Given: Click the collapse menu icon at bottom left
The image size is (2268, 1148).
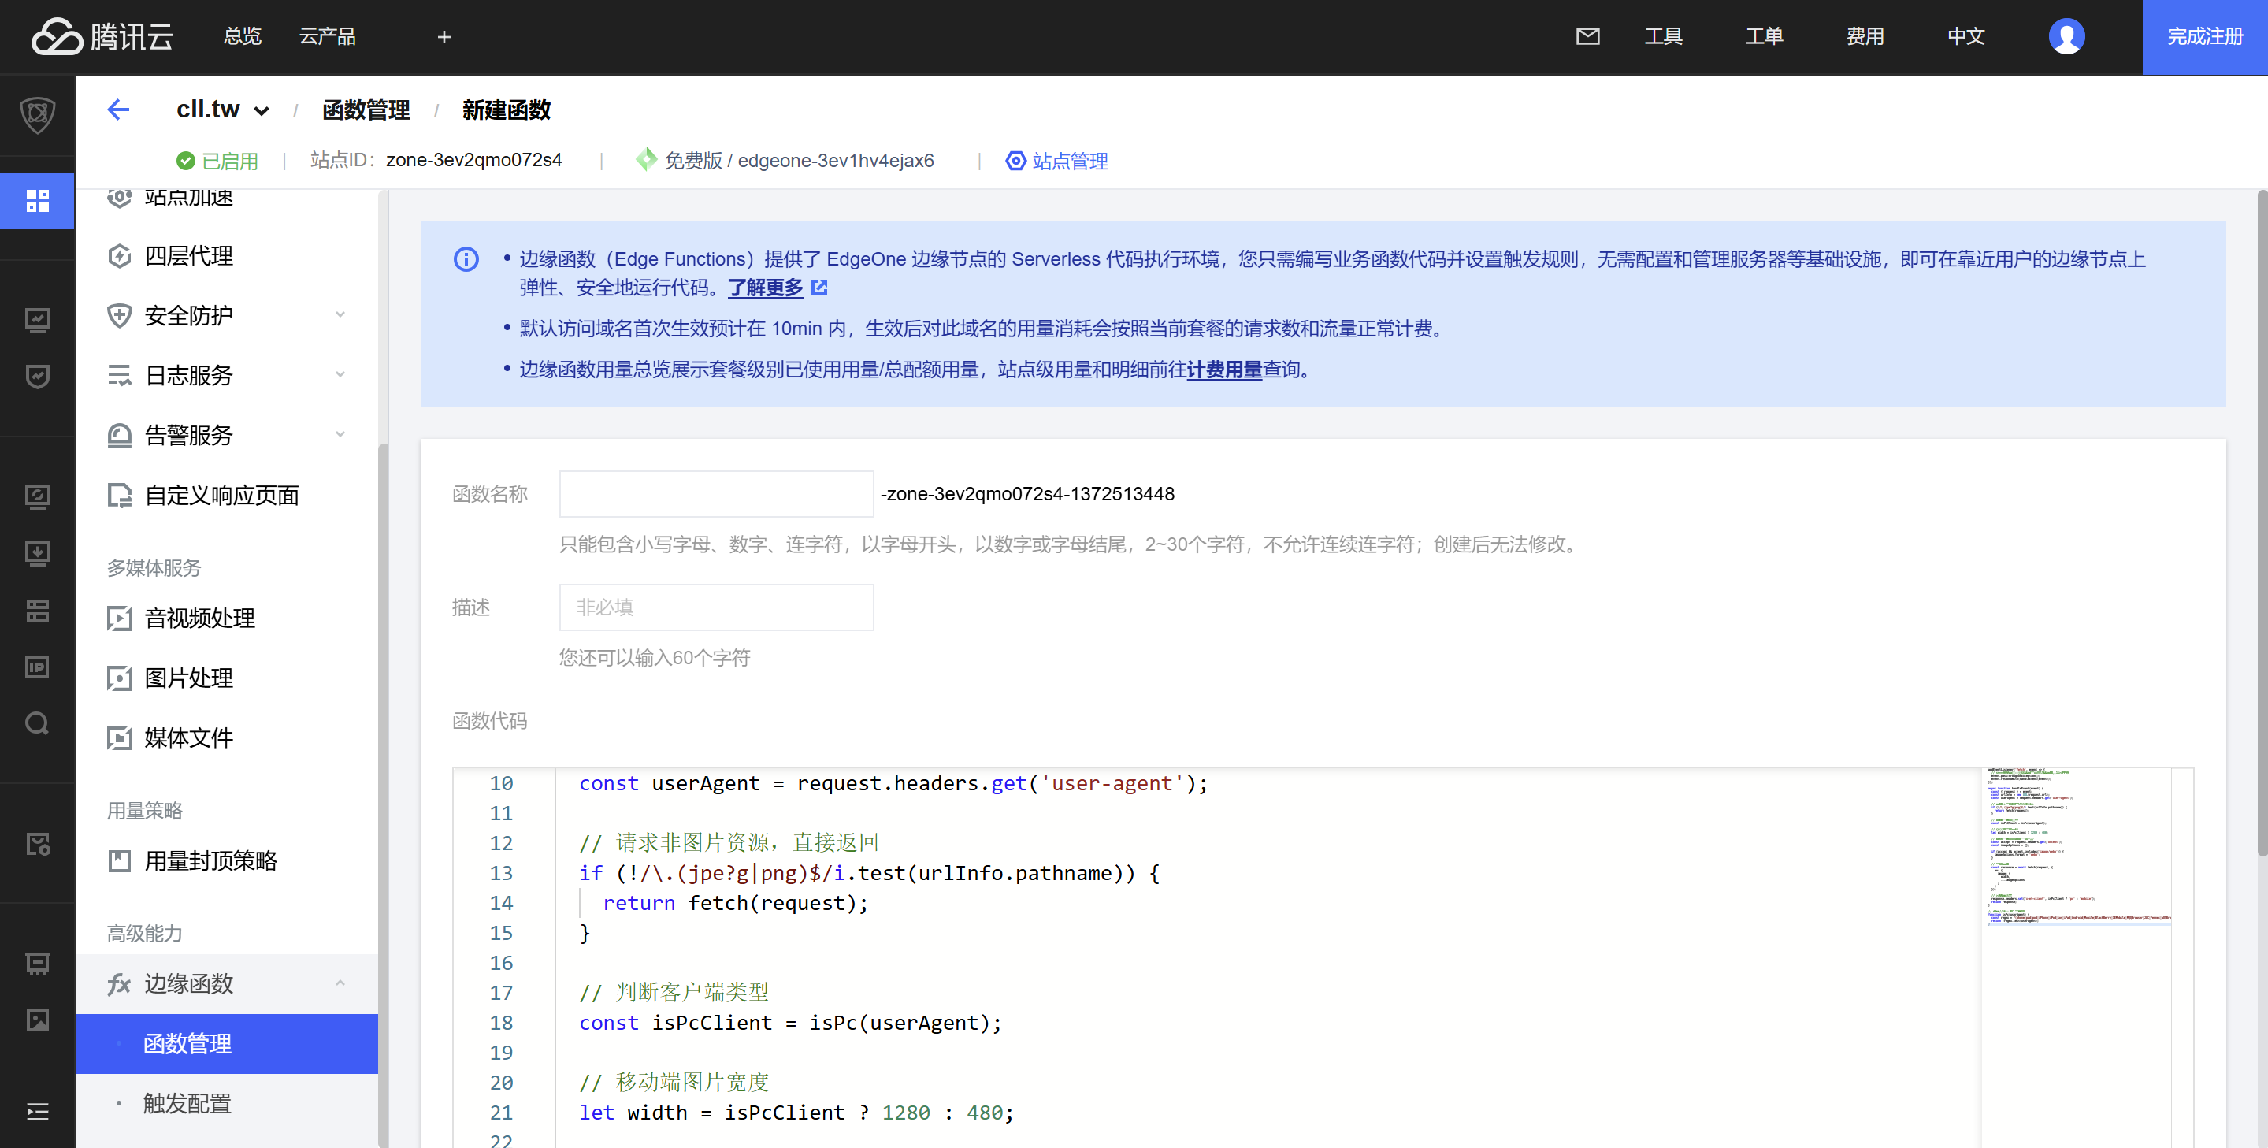Looking at the screenshot, I should point(37,1111).
